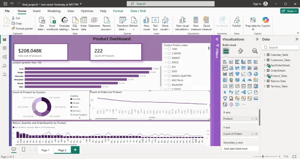
Task: Choose the Area chart visual
Action: (x=231, y=68)
